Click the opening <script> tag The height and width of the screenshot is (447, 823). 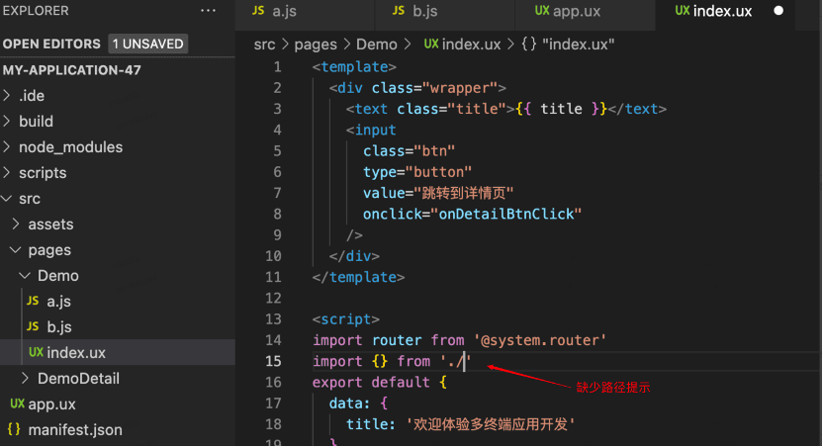point(346,319)
